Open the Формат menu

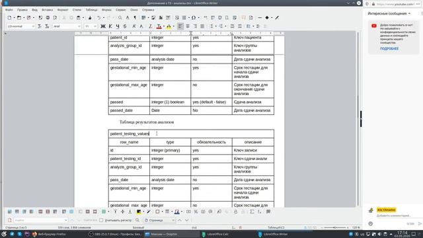point(63,10)
